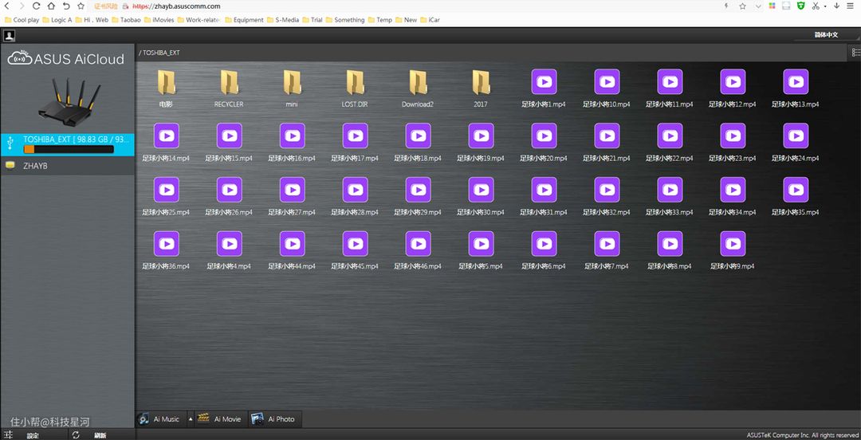Open the 足球小将25.mp4 video file
The image size is (861, 440).
click(x=166, y=190)
